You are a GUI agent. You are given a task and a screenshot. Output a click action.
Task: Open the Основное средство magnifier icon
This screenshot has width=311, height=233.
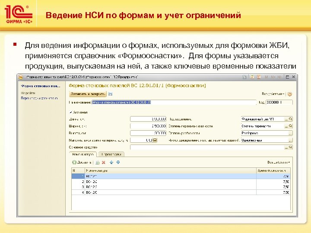(291, 147)
